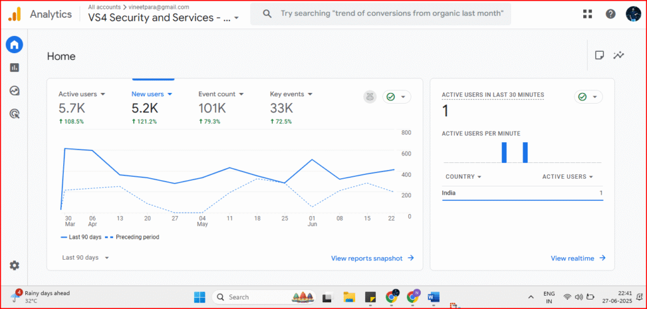
Task: Click the volume speaker icon
Action: [579, 297]
